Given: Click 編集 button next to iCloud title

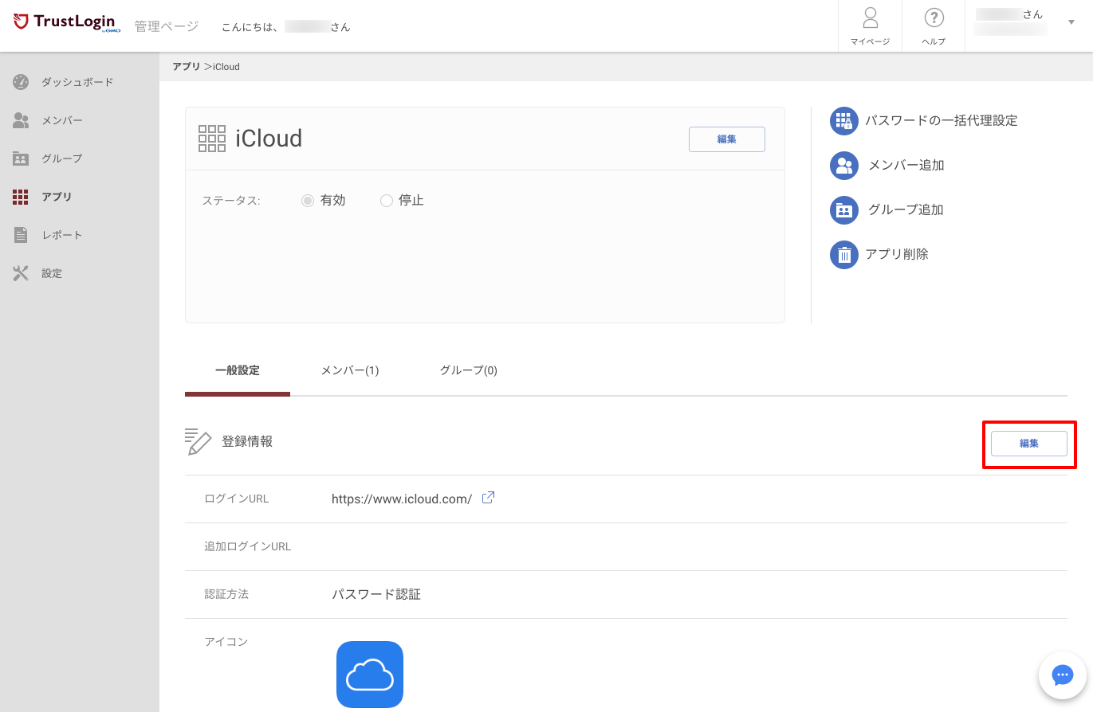Looking at the screenshot, I should tap(727, 139).
